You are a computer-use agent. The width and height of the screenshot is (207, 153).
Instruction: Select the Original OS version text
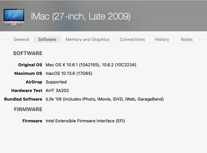91,65
